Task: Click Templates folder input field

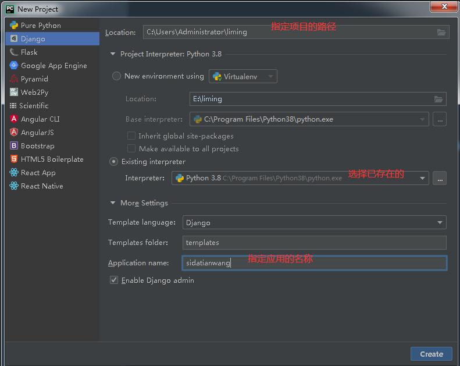Action: (x=314, y=243)
